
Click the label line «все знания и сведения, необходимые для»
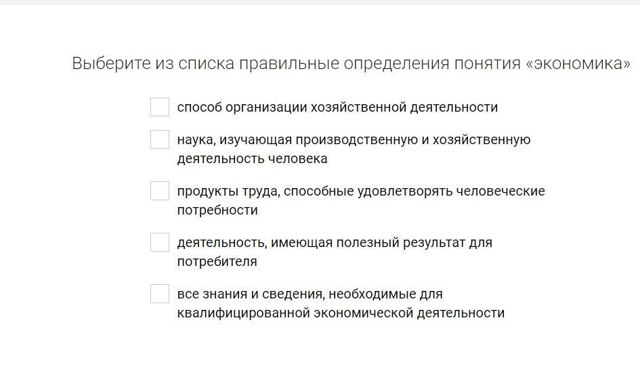pos(310,294)
